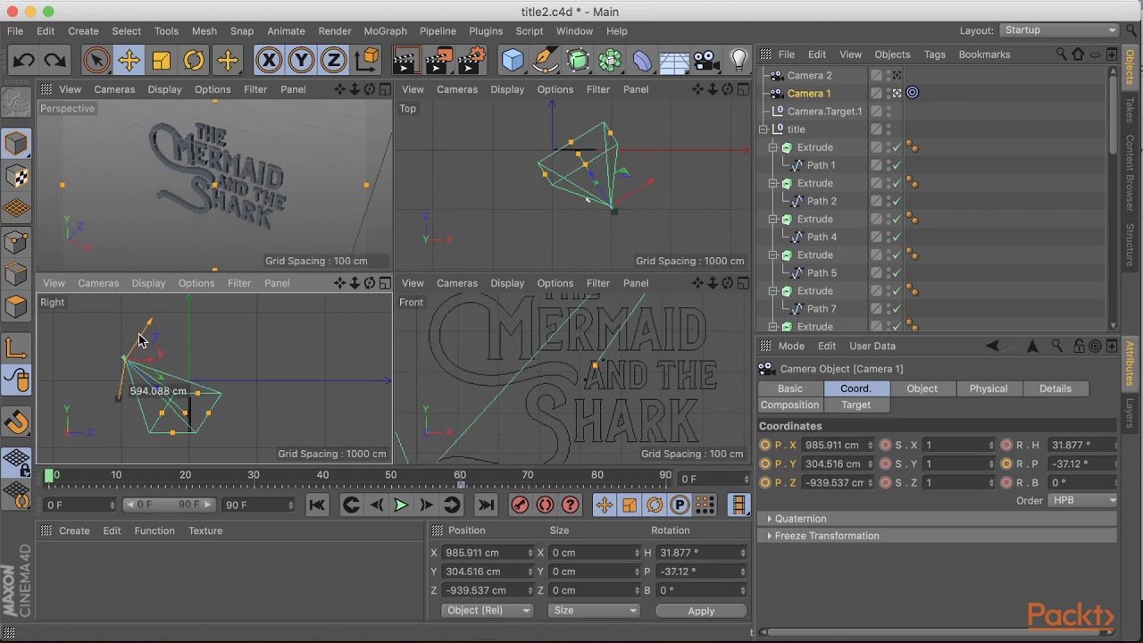Select the Rotate tool icon
The height and width of the screenshot is (643, 1143).
tap(194, 61)
